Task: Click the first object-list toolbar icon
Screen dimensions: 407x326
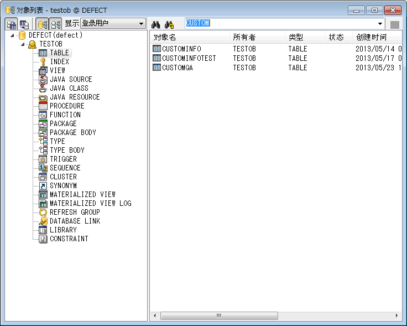Action: tap(12, 24)
